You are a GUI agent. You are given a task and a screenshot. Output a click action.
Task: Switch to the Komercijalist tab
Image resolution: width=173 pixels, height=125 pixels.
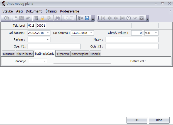[80, 54]
